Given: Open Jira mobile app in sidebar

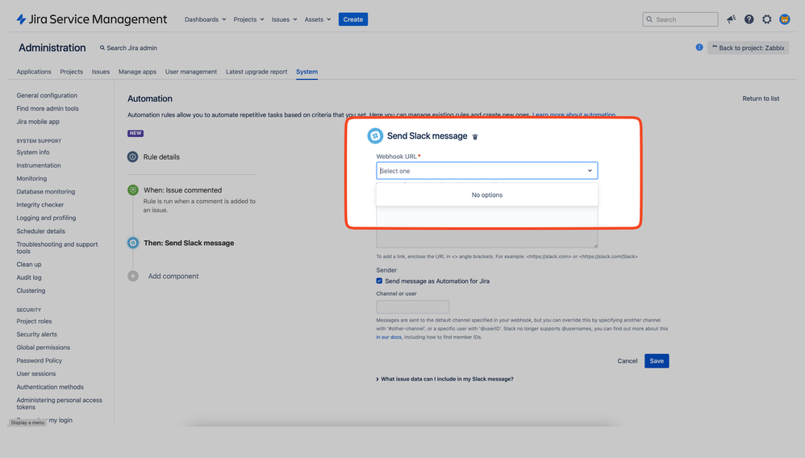Looking at the screenshot, I should pos(38,122).
